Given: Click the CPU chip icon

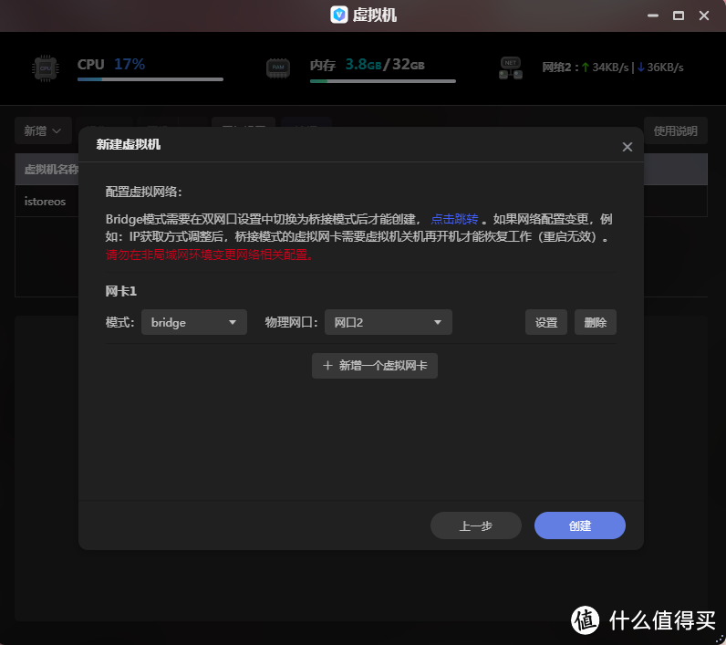Looking at the screenshot, I should point(46,68).
